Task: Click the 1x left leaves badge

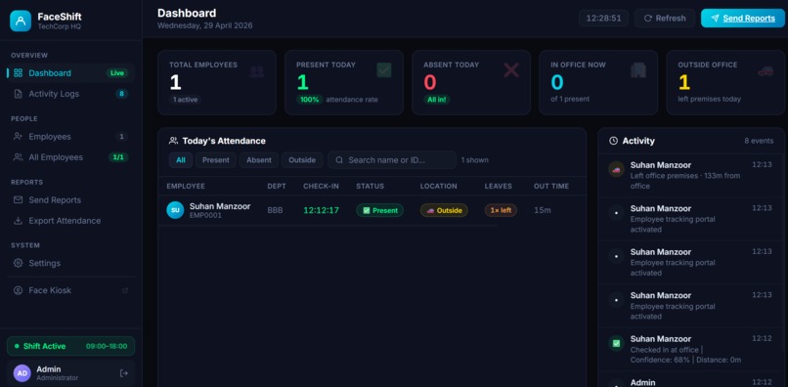Action: pyautogui.click(x=501, y=210)
